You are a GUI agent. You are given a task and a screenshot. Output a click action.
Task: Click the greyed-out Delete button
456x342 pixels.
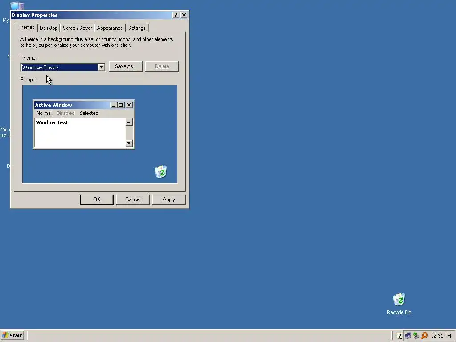coord(162,66)
